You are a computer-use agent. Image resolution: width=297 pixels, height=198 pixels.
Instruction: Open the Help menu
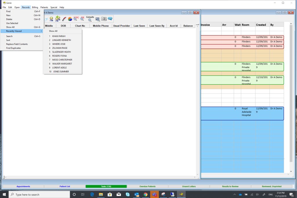[x=62, y=7]
